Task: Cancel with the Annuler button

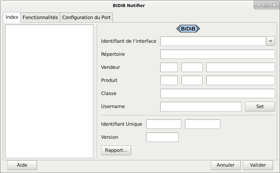Action: click(x=226, y=165)
